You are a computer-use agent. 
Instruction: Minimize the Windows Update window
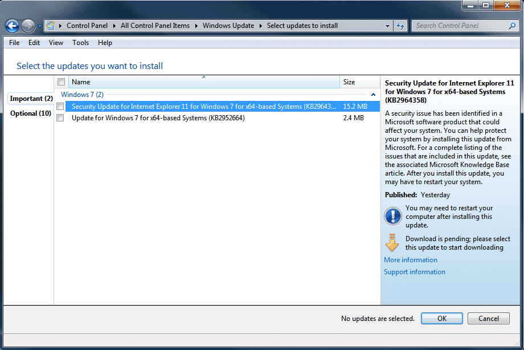[470, 5]
